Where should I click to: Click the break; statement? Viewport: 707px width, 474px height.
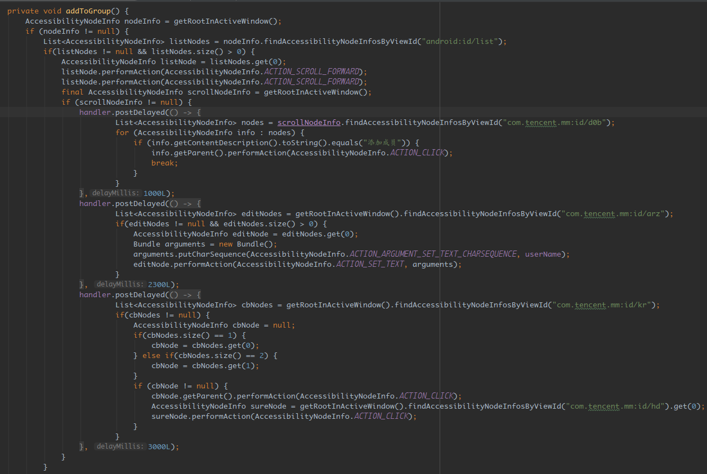click(x=164, y=163)
